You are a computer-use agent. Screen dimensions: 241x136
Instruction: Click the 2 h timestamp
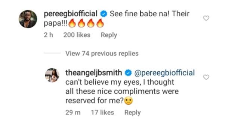pos(49,35)
